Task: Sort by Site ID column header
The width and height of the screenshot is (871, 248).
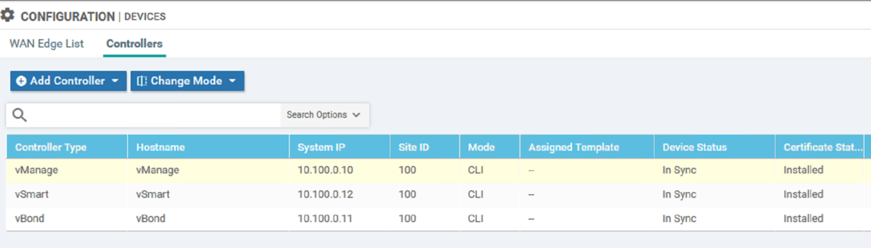Action: click(x=414, y=148)
